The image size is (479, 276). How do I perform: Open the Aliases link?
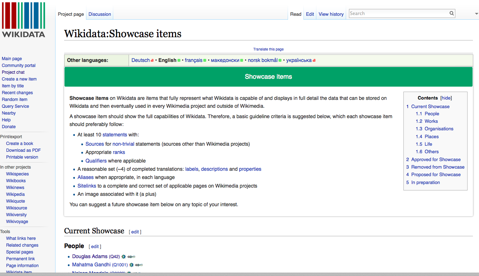[x=86, y=178]
